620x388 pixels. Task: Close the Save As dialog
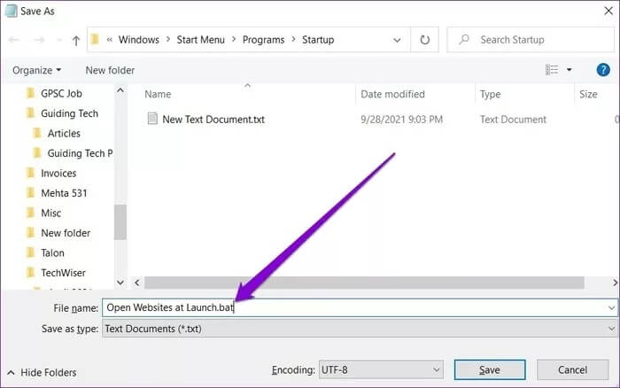click(x=608, y=11)
